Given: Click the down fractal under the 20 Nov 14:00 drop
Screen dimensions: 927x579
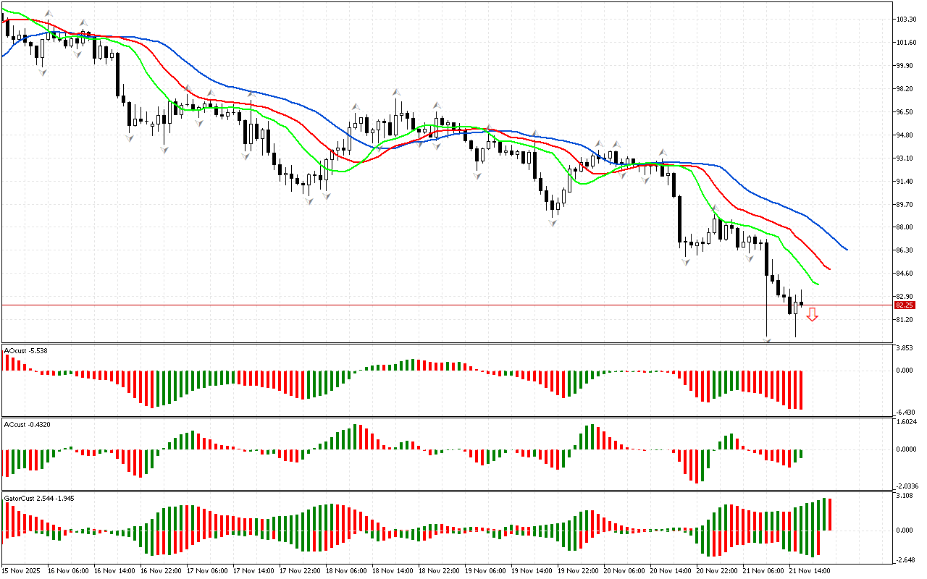Looking at the screenshot, I should point(685,261).
